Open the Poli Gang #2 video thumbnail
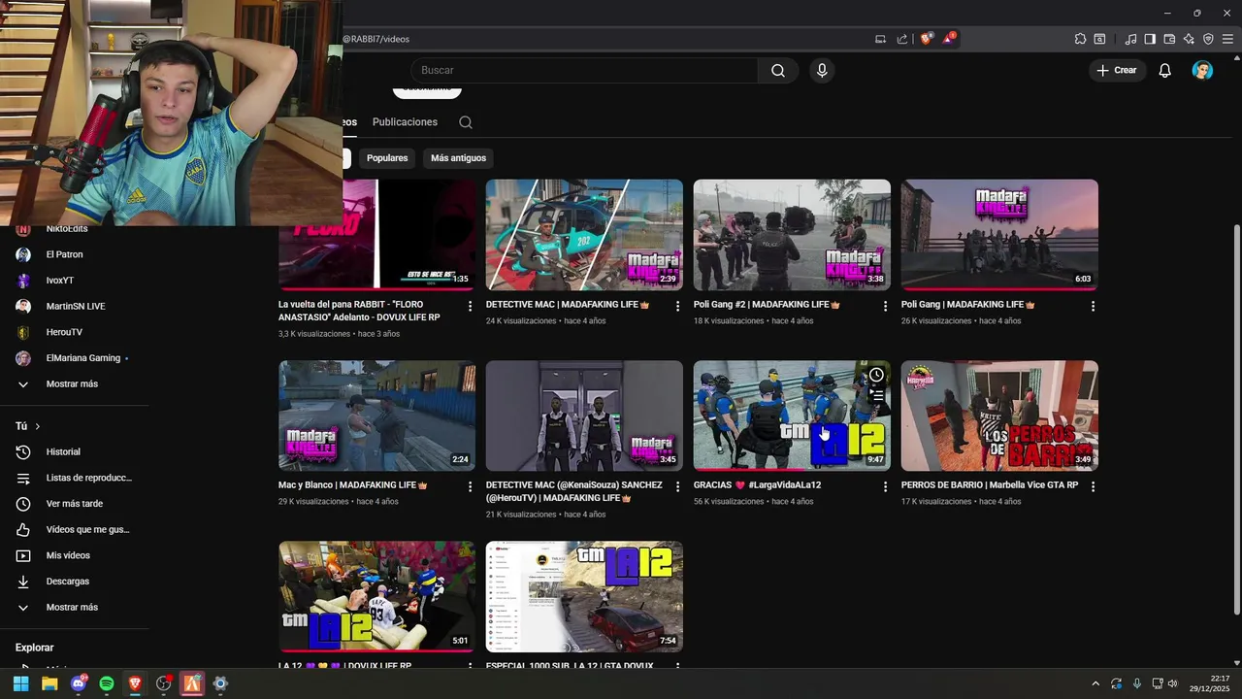Screen dimensions: 1242x699 [792, 235]
